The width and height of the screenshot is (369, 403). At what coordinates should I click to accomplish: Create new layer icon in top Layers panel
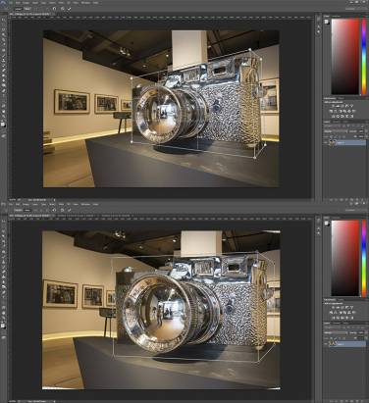[x=357, y=200]
